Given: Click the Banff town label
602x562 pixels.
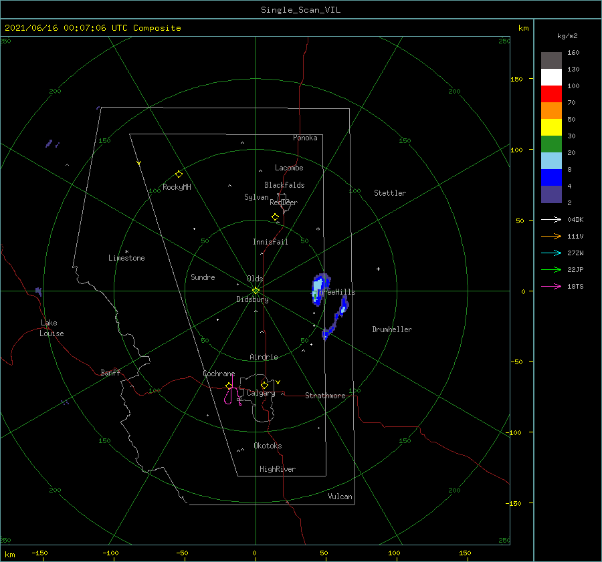Looking at the screenshot, I should [110, 372].
